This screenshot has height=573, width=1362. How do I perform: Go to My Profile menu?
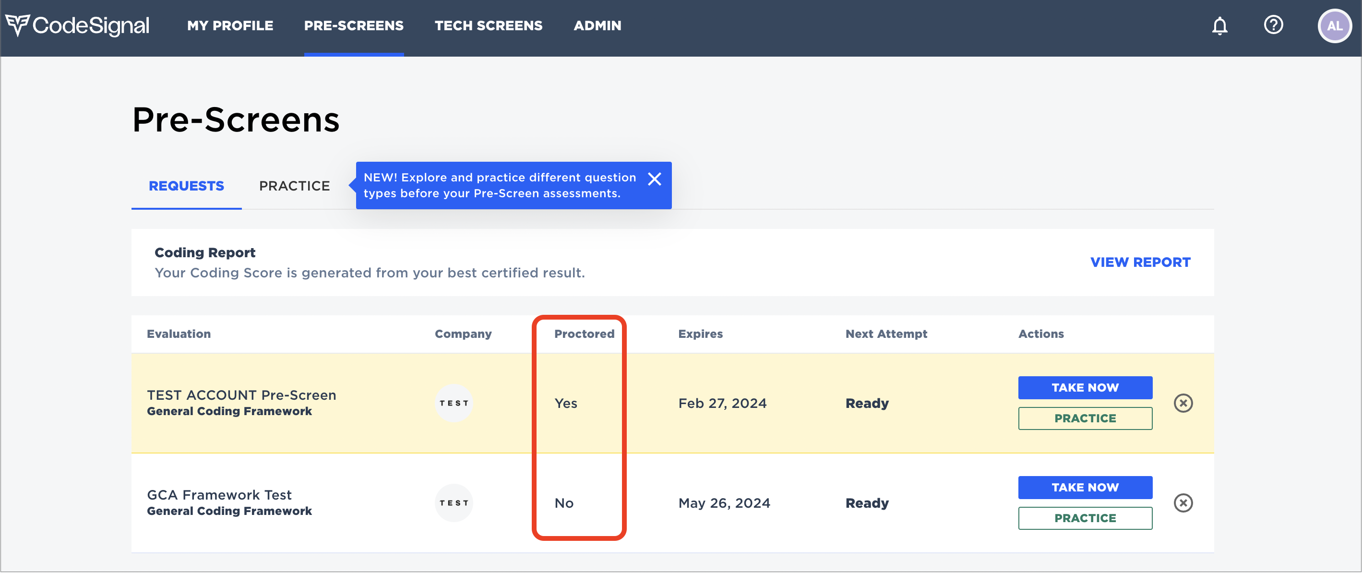230,25
